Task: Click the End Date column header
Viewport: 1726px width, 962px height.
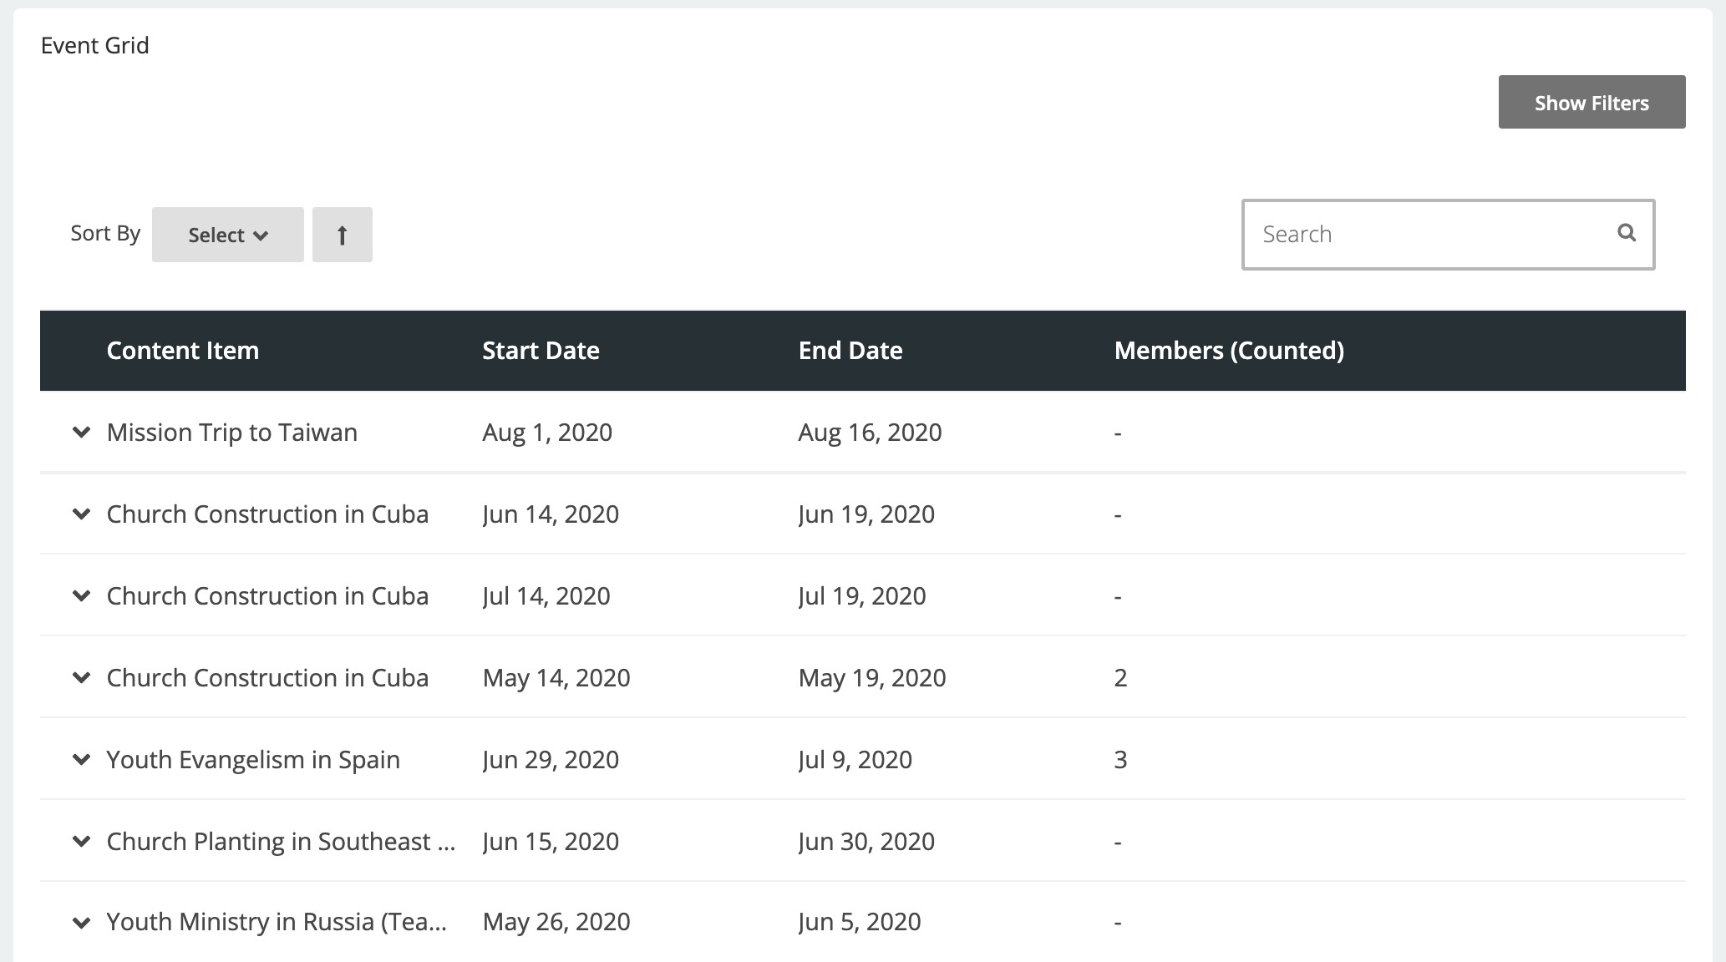Action: [850, 350]
